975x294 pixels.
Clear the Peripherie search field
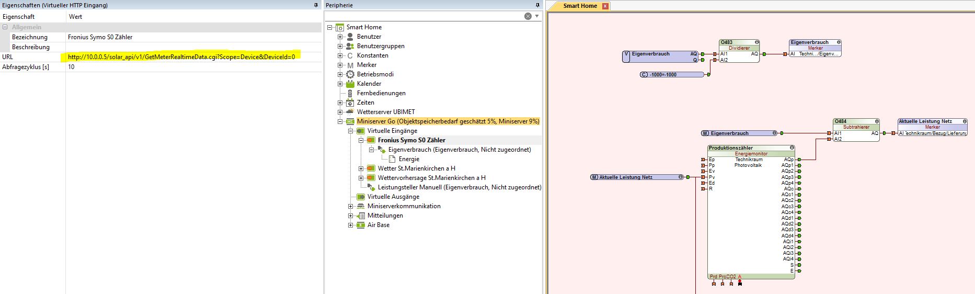[528, 16]
